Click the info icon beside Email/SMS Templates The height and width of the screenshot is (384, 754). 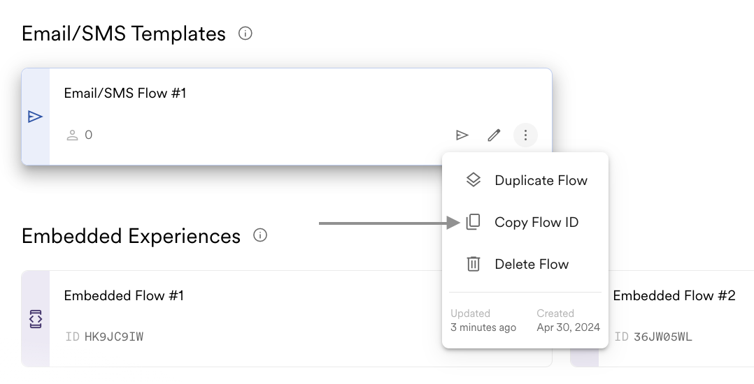click(x=246, y=34)
